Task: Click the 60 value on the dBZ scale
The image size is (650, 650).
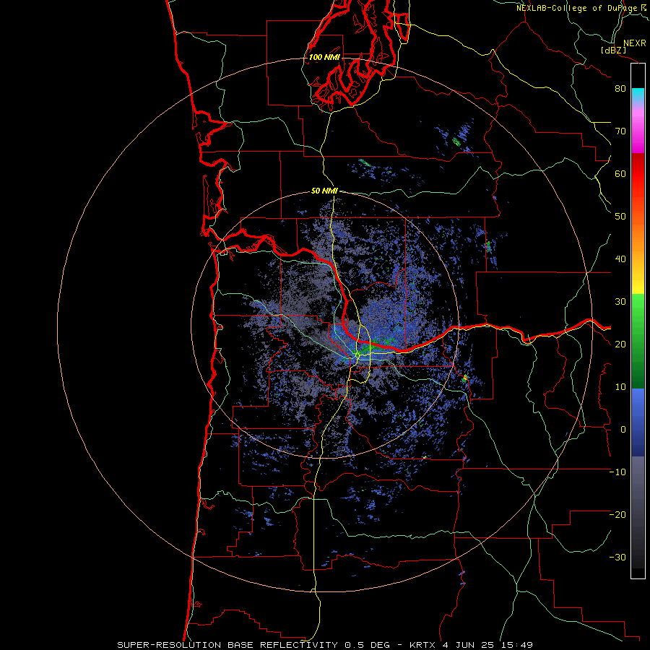Action: [620, 173]
